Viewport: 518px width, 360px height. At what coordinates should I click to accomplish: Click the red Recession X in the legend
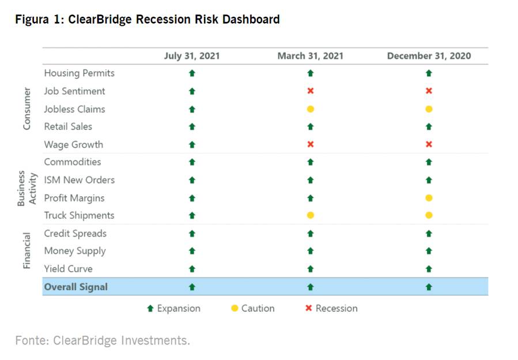309,309
